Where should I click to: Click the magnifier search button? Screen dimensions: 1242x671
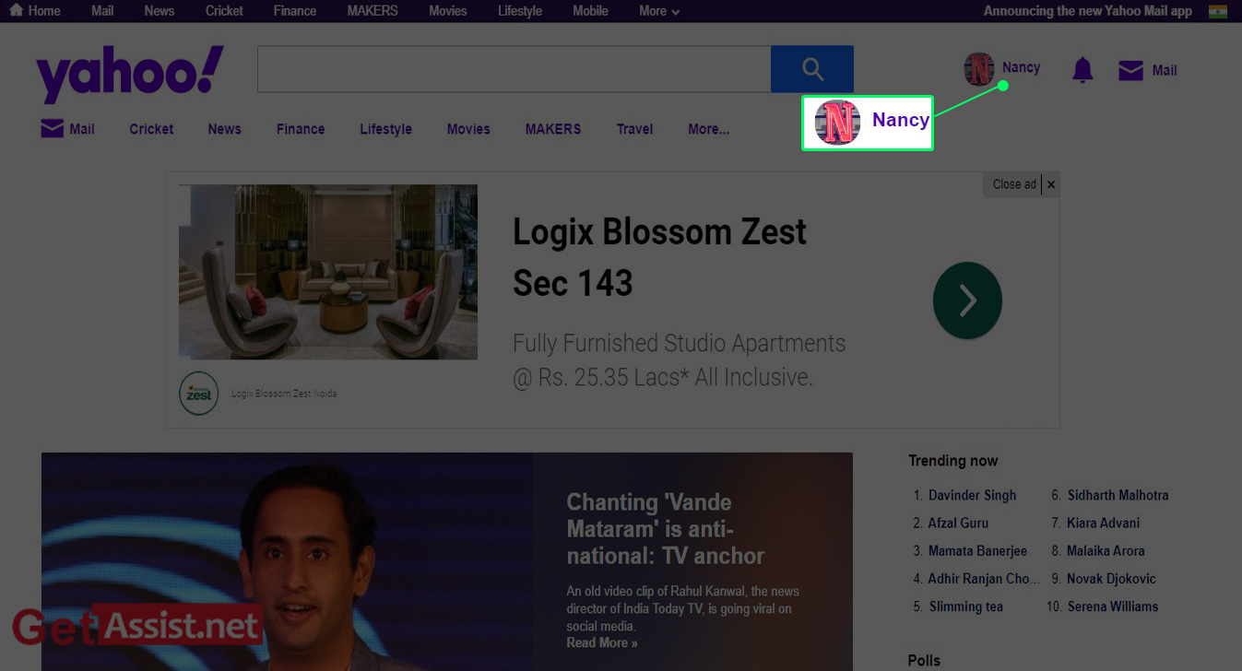coord(812,69)
